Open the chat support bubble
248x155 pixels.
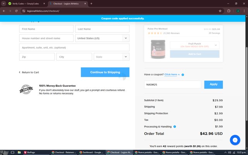(x=235, y=140)
